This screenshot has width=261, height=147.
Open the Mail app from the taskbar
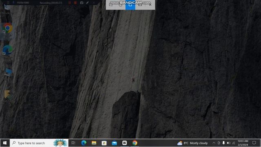pos(114,143)
